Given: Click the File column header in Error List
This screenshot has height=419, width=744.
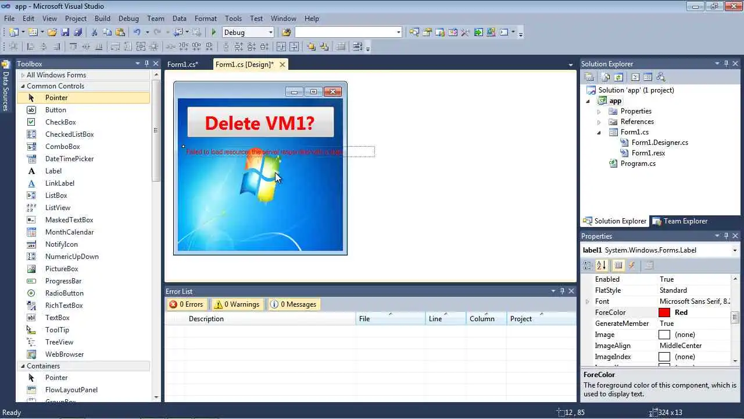Looking at the screenshot, I should click(x=390, y=319).
